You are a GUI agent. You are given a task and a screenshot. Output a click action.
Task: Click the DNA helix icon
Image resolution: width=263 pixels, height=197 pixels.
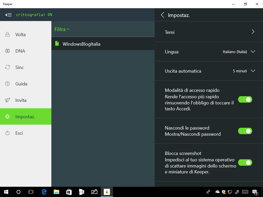(x=7, y=51)
